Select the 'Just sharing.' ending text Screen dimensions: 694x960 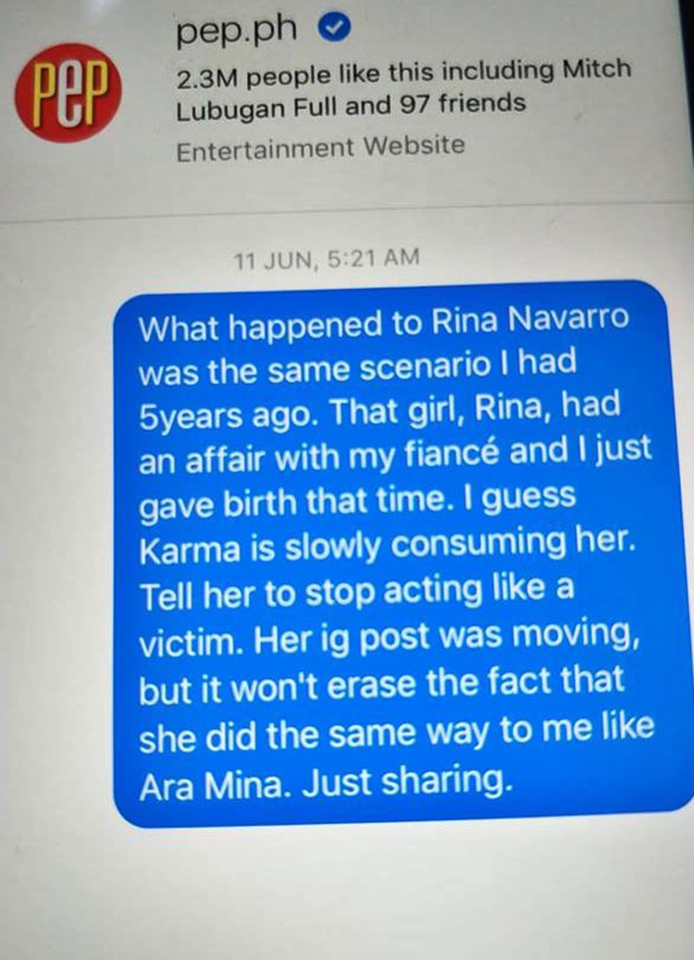click(x=406, y=783)
